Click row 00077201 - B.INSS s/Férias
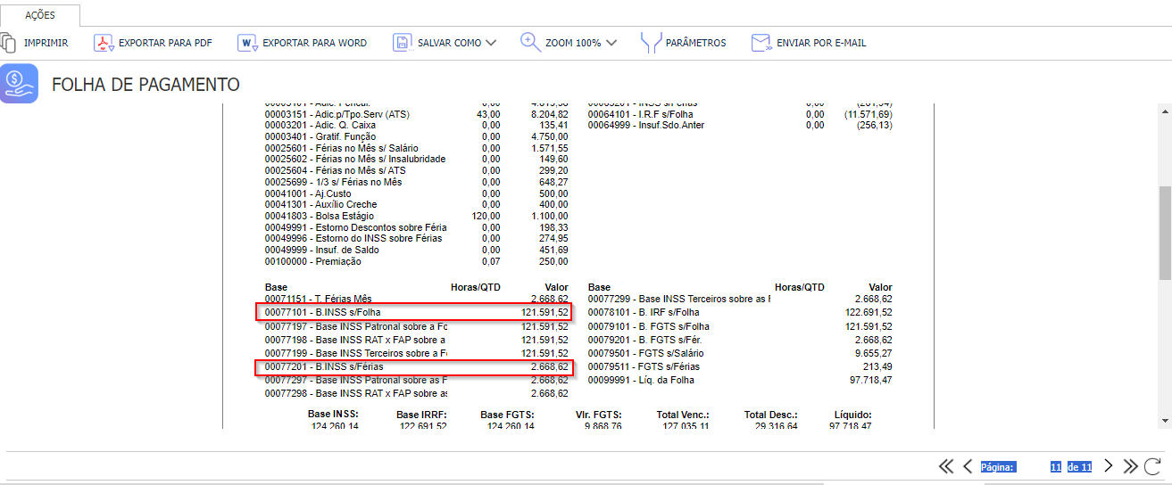 pyautogui.click(x=414, y=366)
